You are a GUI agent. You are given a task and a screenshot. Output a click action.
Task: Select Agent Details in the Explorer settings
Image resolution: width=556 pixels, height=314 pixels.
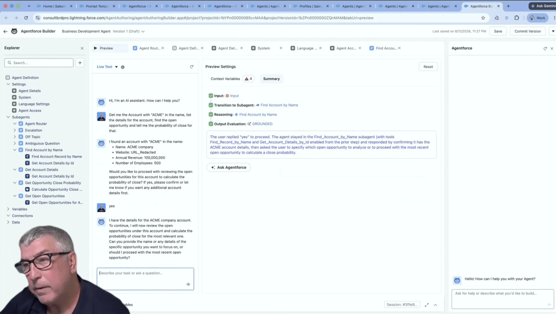tap(29, 91)
